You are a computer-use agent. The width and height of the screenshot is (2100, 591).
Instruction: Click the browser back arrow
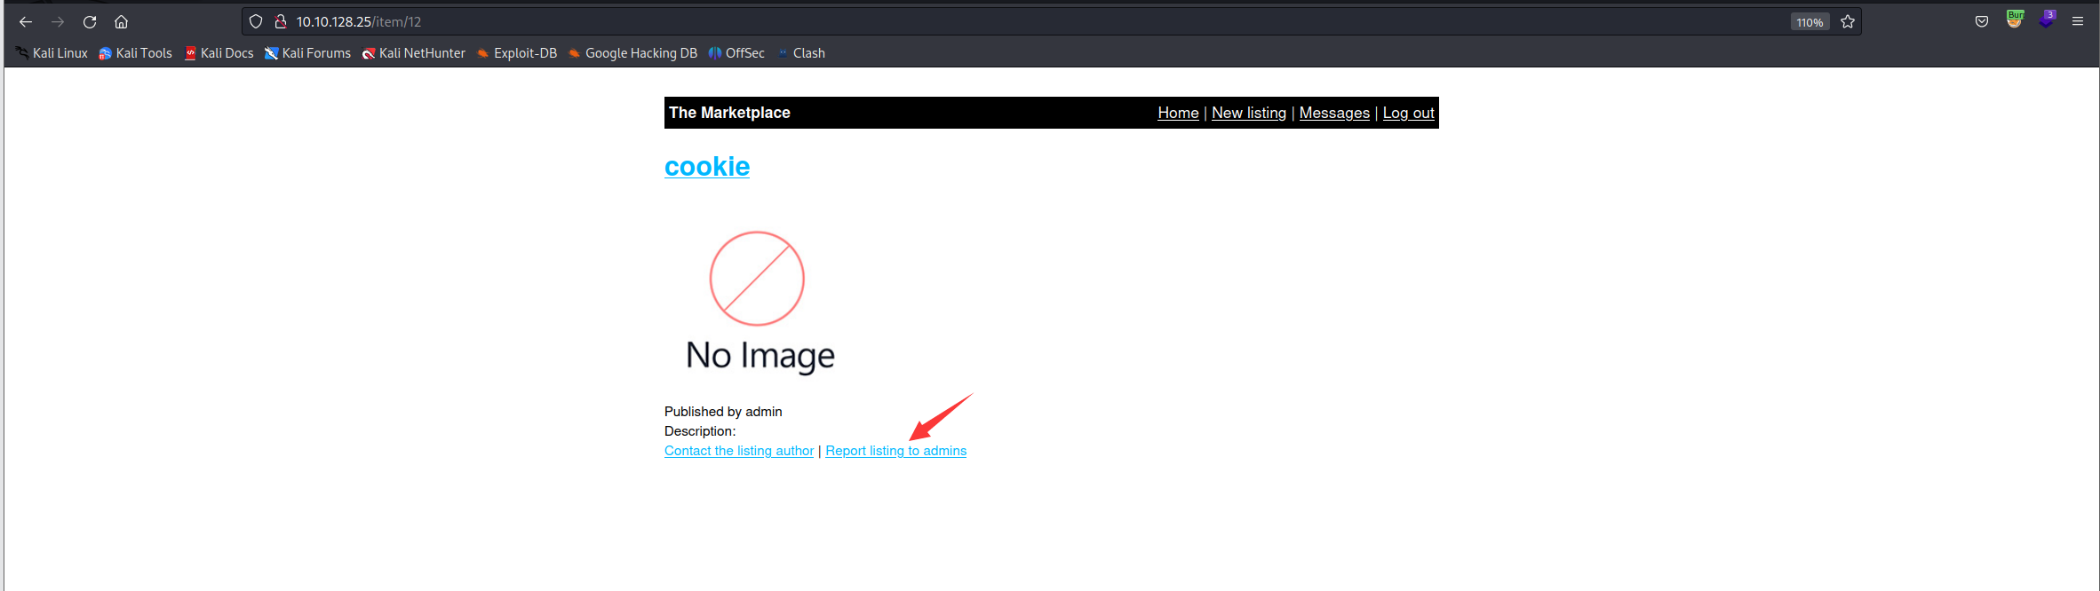(x=26, y=22)
